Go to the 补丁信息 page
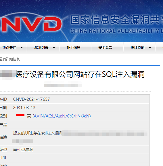163x166 pixels. (x=73, y=48)
